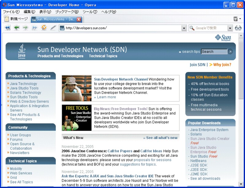Click the vertical scrollbar down arrow
The width and height of the screenshot is (245, 188).
241,184
